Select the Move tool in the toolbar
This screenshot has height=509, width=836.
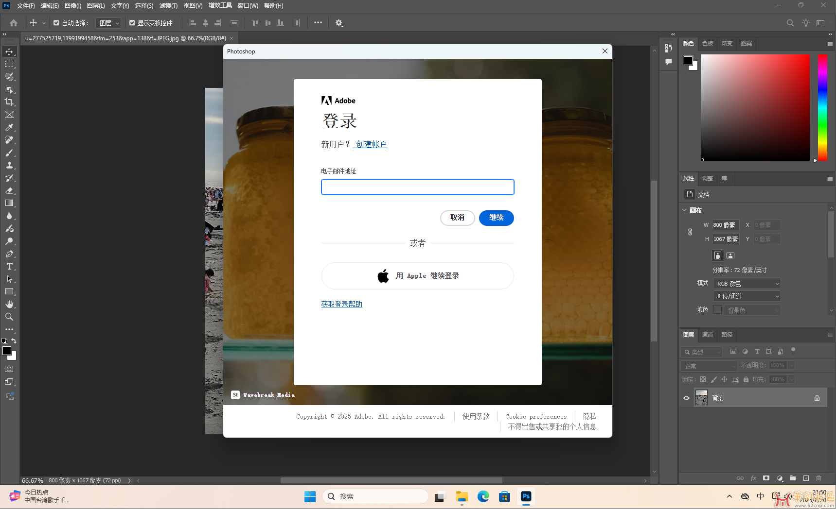(9, 51)
